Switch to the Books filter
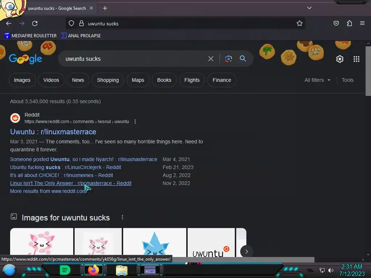 click(x=164, y=80)
